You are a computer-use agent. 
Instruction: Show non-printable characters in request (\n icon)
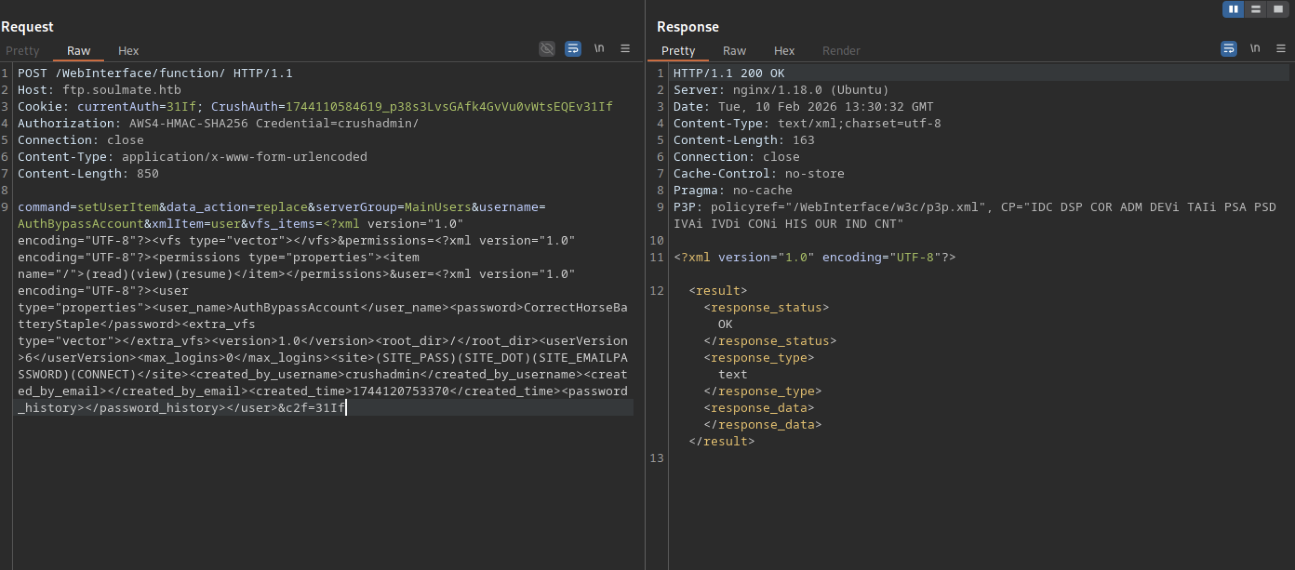click(599, 49)
